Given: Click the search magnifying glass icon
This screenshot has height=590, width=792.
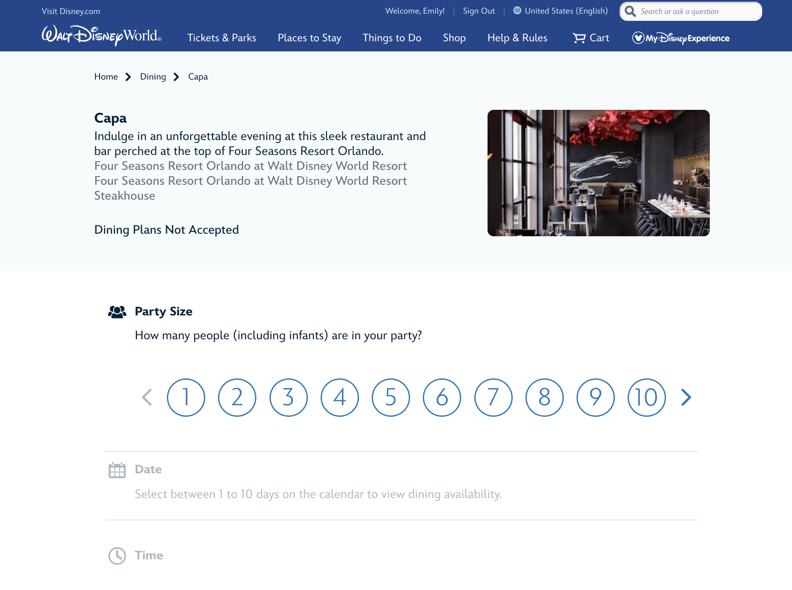Looking at the screenshot, I should coord(630,11).
